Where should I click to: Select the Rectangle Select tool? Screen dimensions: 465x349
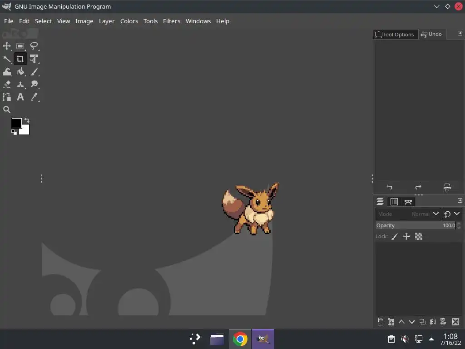(x=20, y=46)
